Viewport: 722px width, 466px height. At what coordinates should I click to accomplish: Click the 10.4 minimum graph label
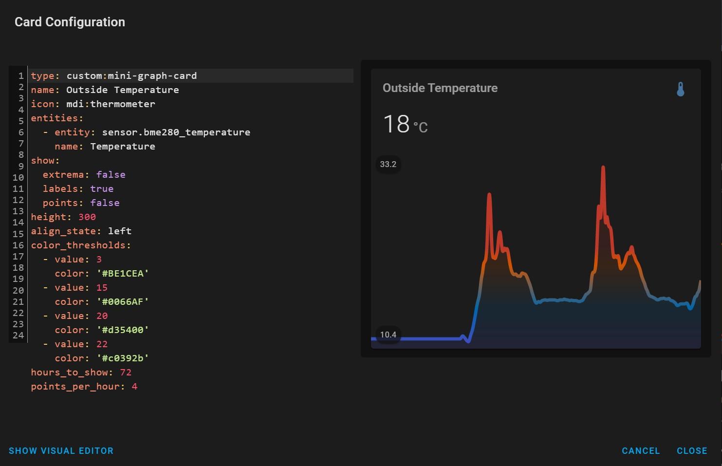[388, 335]
